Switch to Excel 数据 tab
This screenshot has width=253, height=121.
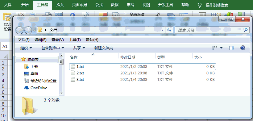(115, 5)
